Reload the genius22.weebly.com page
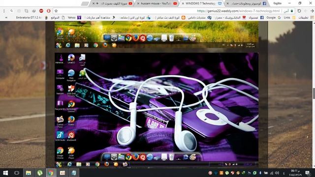The width and height of the screenshot is (315, 177). click(299, 11)
